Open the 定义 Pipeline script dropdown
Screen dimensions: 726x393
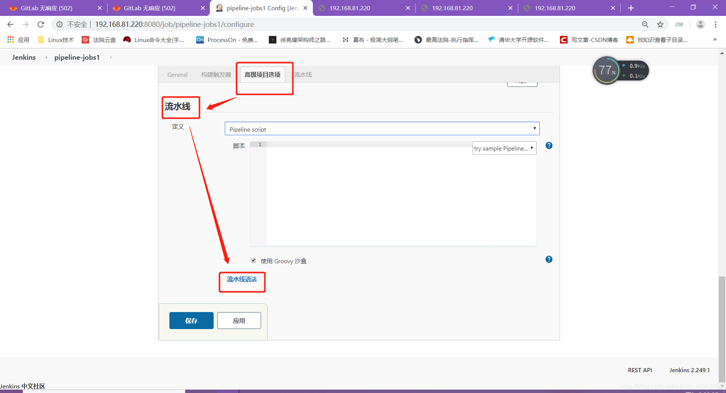(382, 129)
